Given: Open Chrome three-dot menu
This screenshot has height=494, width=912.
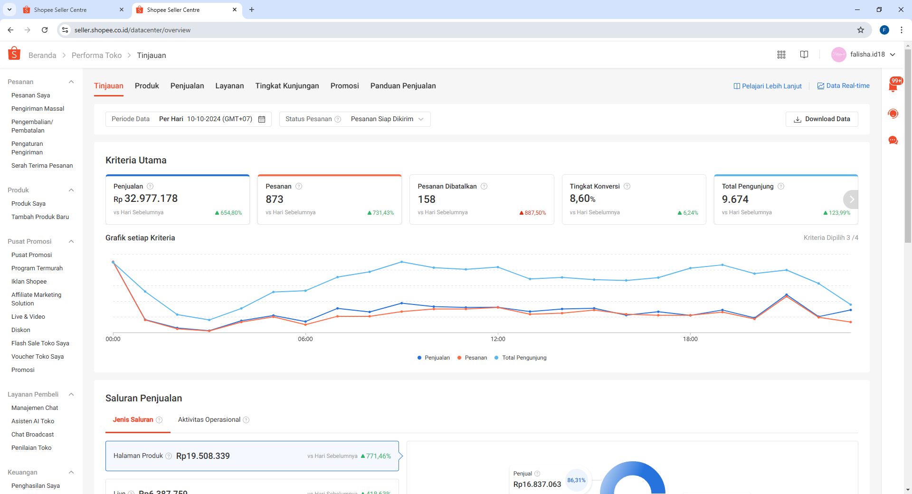Looking at the screenshot, I should coord(902,30).
